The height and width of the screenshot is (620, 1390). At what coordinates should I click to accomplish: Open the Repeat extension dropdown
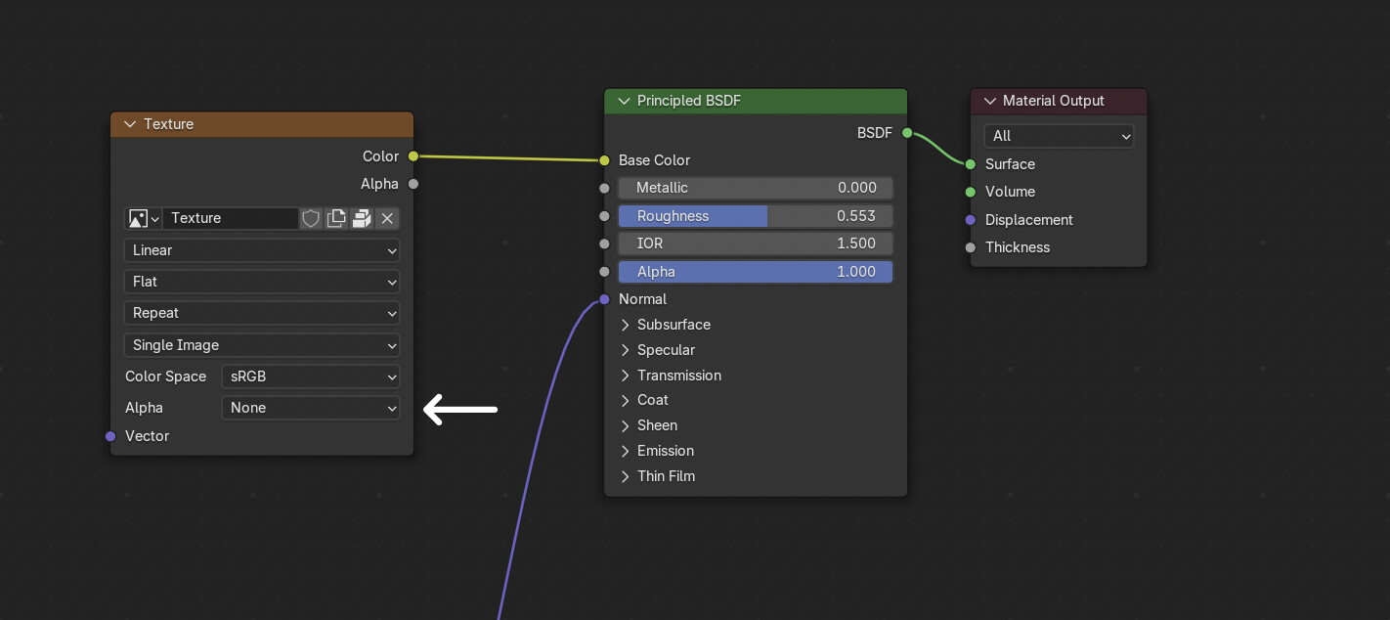pyautogui.click(x=262, y=313)
